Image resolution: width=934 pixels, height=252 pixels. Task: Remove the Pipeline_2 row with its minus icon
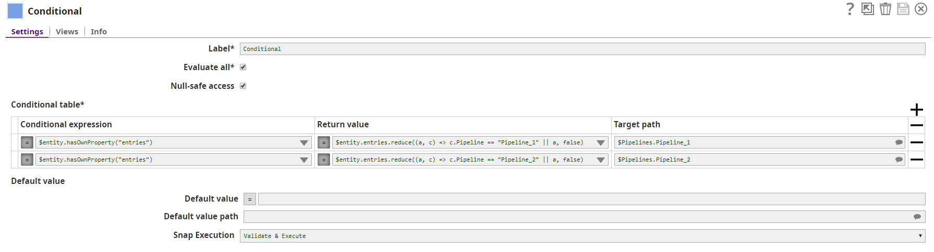(916, 160)
